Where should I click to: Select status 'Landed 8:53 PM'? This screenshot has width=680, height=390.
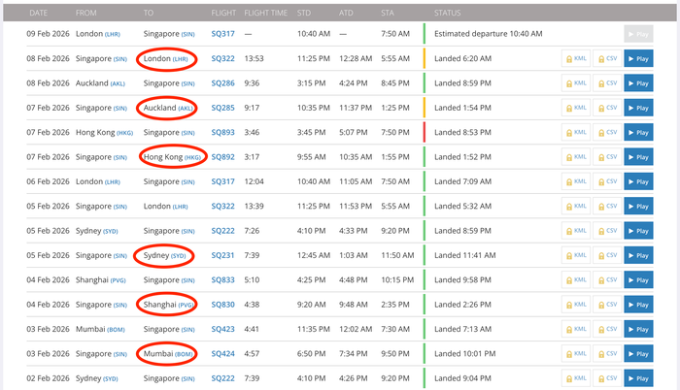click(462, 133)
